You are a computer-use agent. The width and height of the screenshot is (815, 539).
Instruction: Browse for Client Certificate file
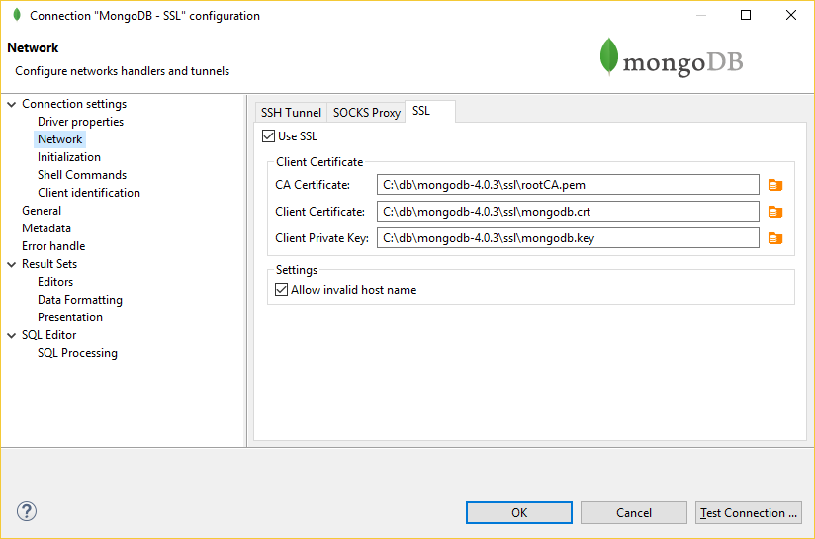coord(775,212)
